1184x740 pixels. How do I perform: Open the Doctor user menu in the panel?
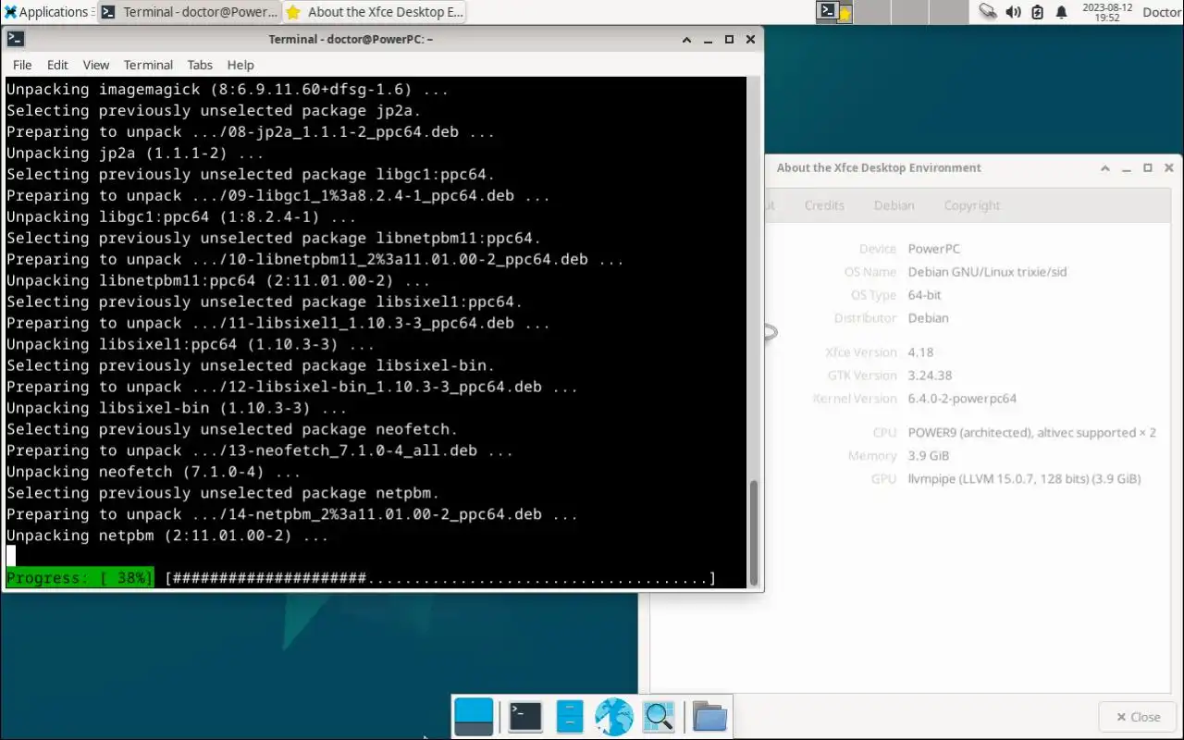[1162, 12]
